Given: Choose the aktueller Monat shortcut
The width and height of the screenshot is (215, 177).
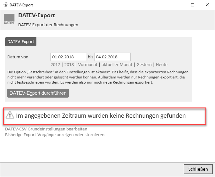Looking at the screenshot, I should 117,65.
